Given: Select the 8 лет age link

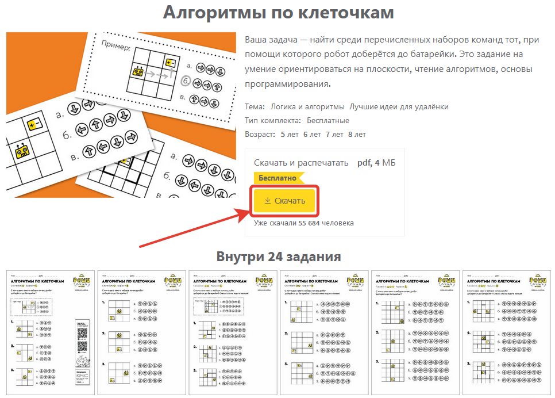Looking at the screenshot, I should (x=357, y=135).
